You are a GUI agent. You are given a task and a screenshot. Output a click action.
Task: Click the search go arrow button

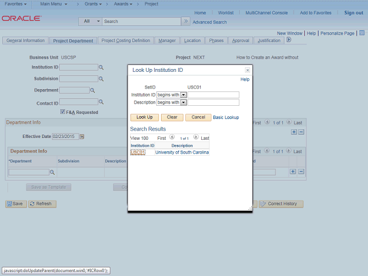pos(185,21)
